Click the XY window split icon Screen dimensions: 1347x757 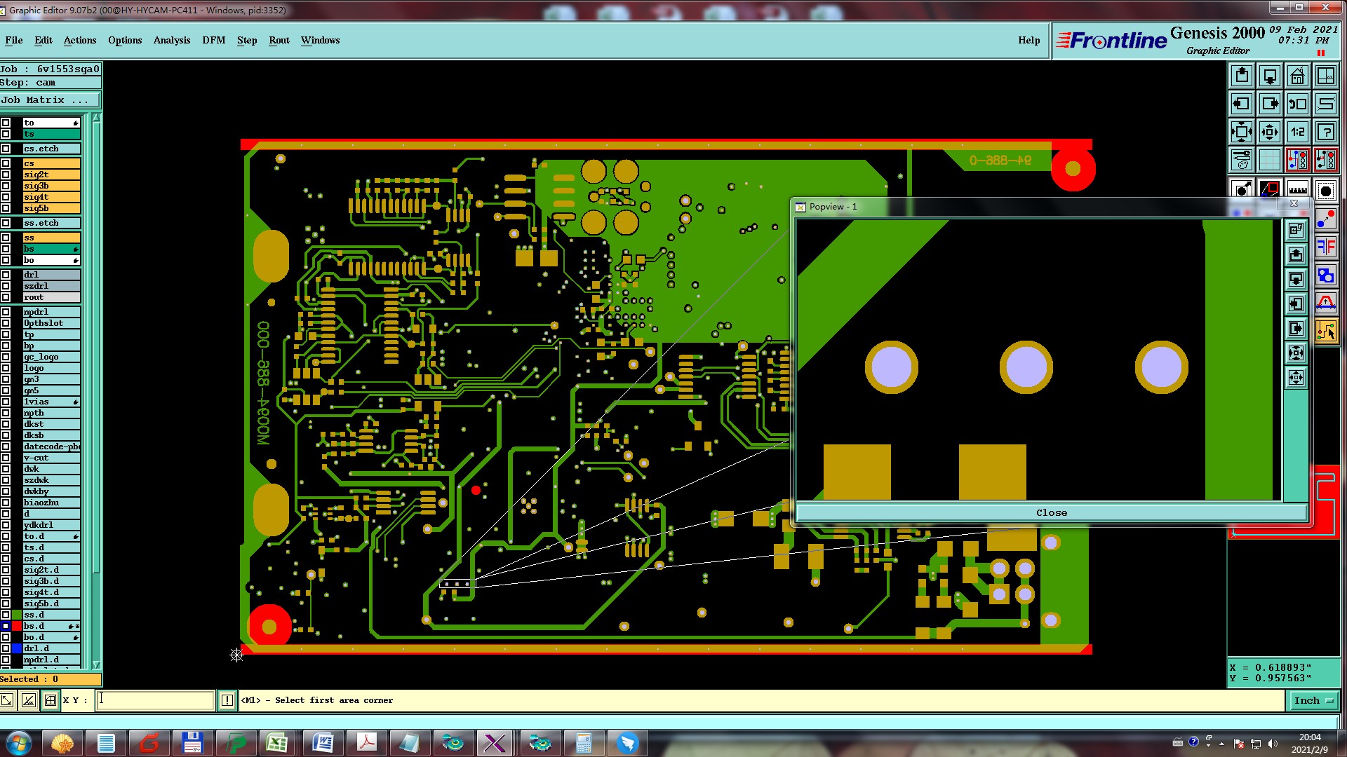pos(1325,76)
